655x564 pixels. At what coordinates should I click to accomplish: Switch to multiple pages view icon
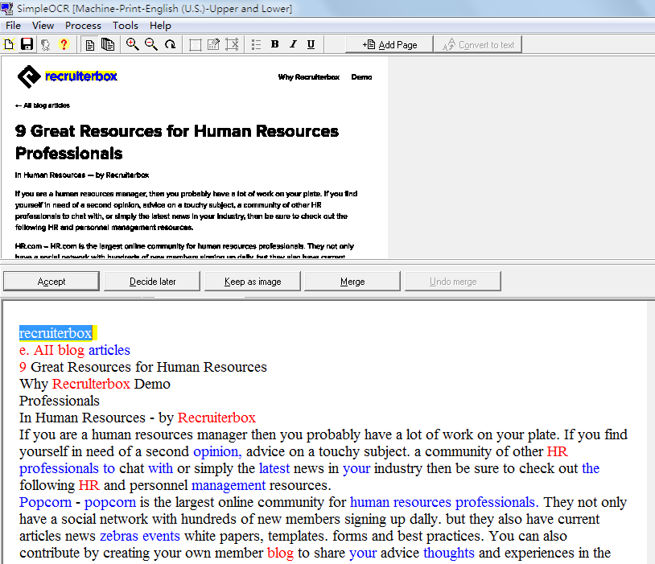pyautogui.click(x=108, y=44)
